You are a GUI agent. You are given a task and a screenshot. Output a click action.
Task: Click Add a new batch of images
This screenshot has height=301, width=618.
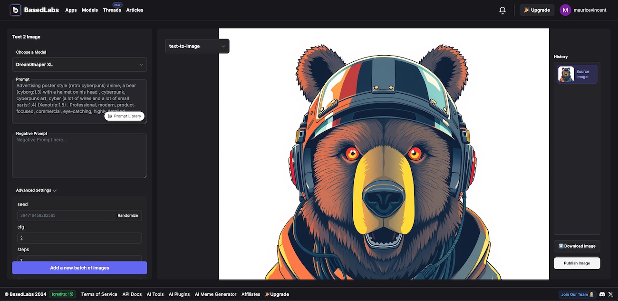tap(79, 268)
